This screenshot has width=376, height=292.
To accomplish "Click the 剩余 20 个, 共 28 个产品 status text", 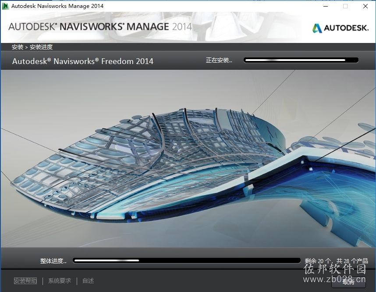I will click(x=336, y=261).
